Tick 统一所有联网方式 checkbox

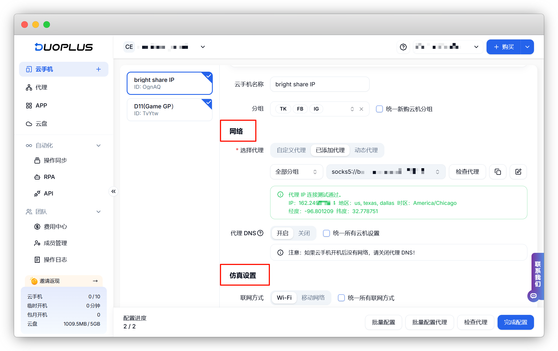341,298
